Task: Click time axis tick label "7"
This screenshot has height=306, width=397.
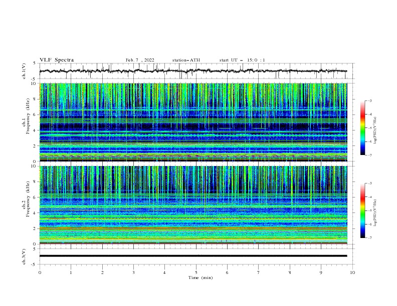Action: click(259, 272)
